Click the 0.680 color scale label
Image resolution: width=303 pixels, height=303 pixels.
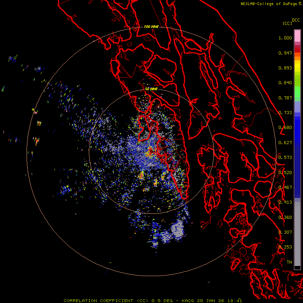pos(285,128)
